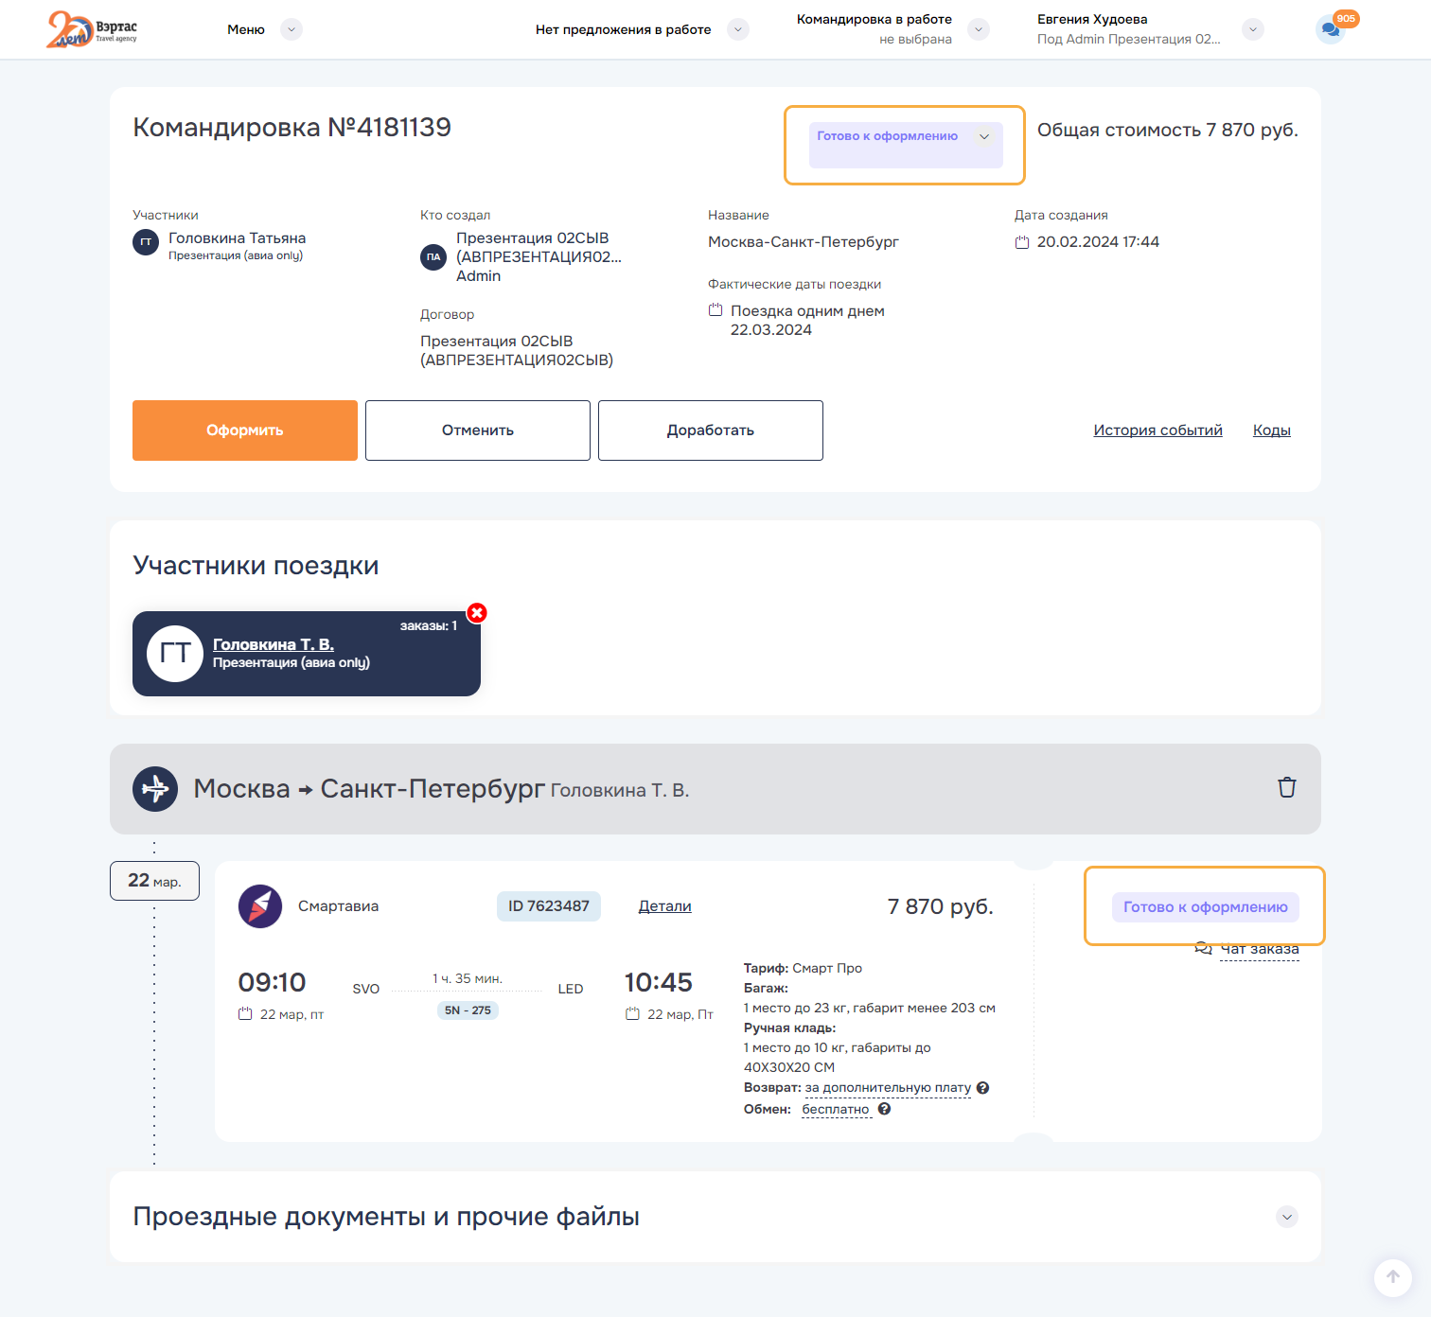Click the trash icon to delete flight segment
The image size is (1431, 1317).
(1286, 787)
